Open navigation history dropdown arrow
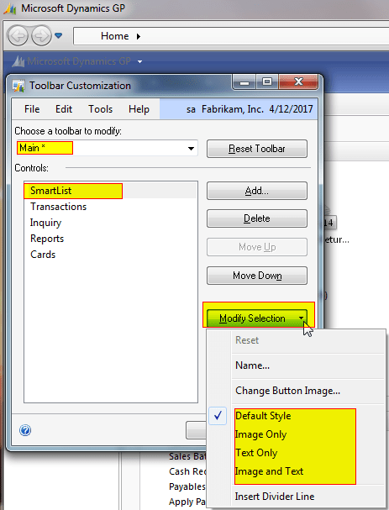Screen dimensions: 389x510 [59, 35]
